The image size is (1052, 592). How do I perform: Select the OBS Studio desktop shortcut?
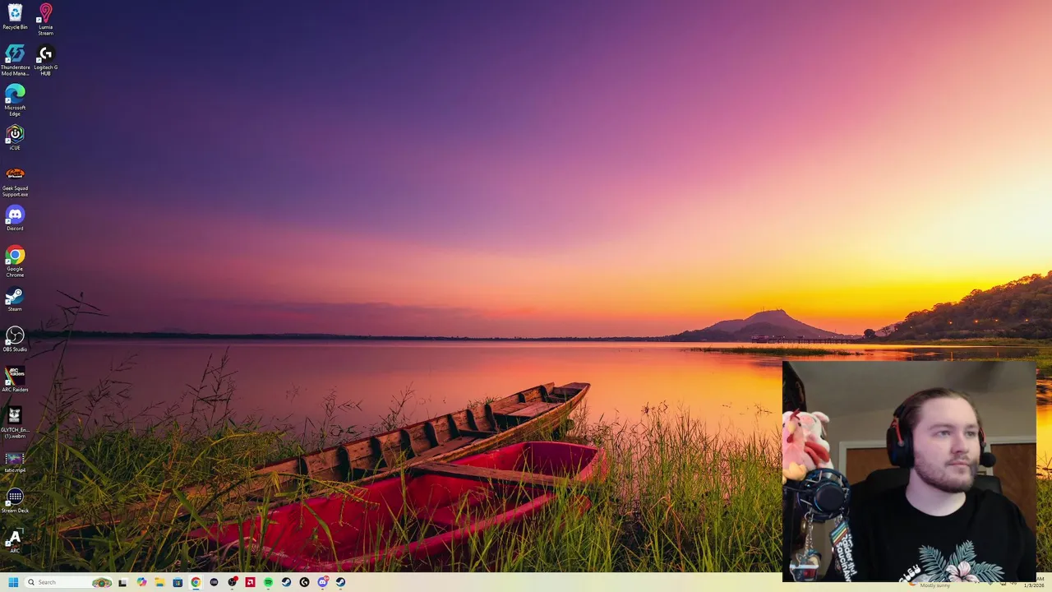[x=15, y=338]
